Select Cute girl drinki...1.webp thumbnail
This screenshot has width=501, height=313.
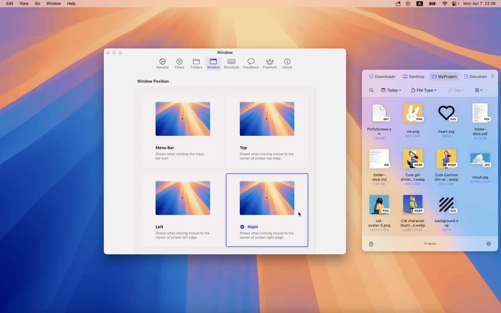(413, 159)
